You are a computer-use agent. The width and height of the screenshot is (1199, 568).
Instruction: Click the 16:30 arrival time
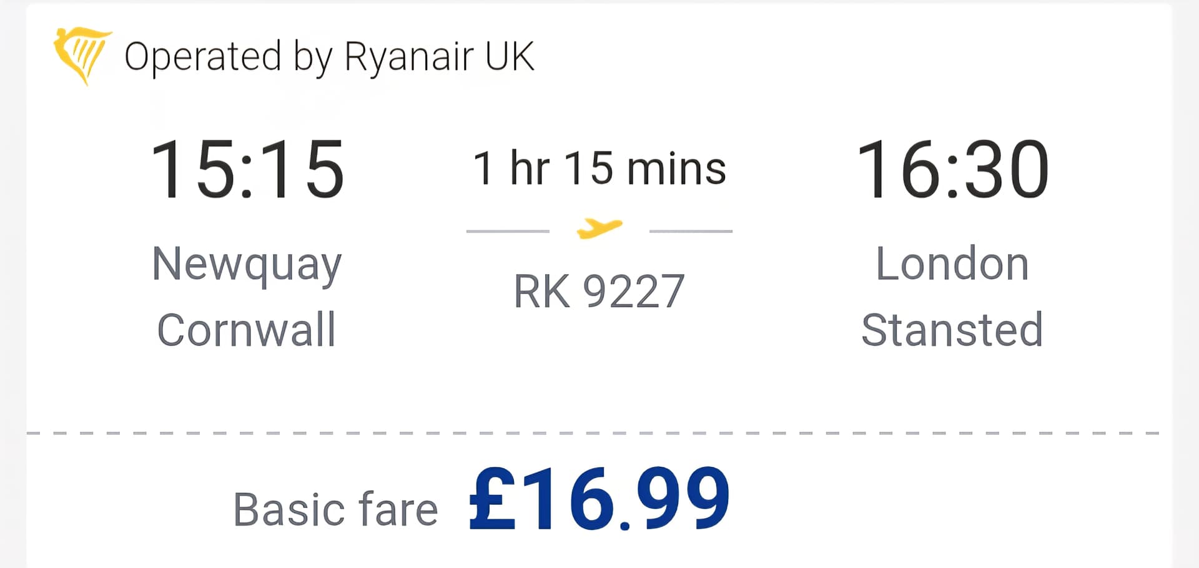point(952,170)
